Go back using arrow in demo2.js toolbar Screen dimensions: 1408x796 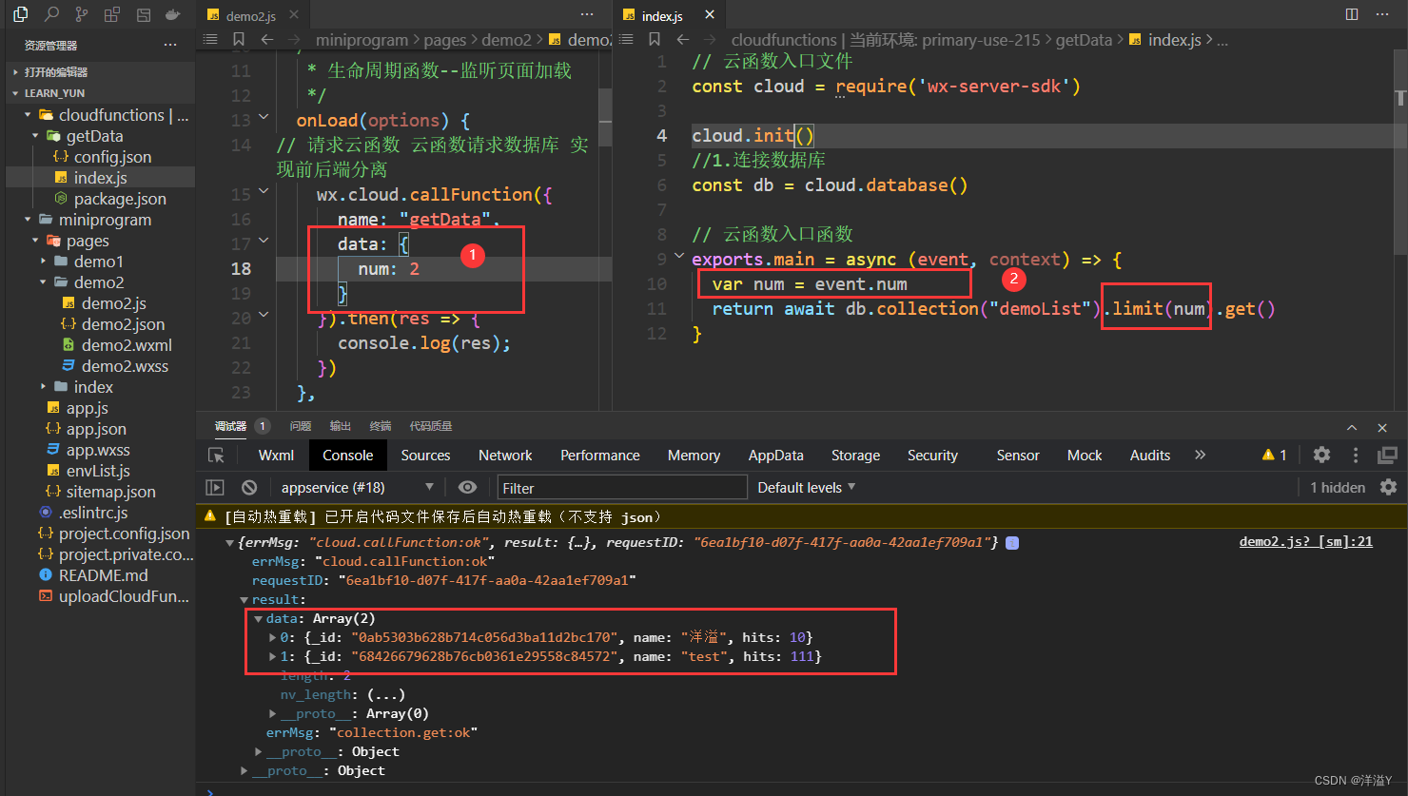pyautogui.click(x=267, y=39)
